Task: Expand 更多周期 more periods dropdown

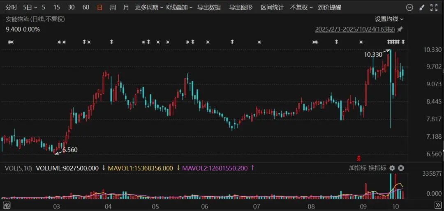Action: pyautogui.click(x=149, y=7)
